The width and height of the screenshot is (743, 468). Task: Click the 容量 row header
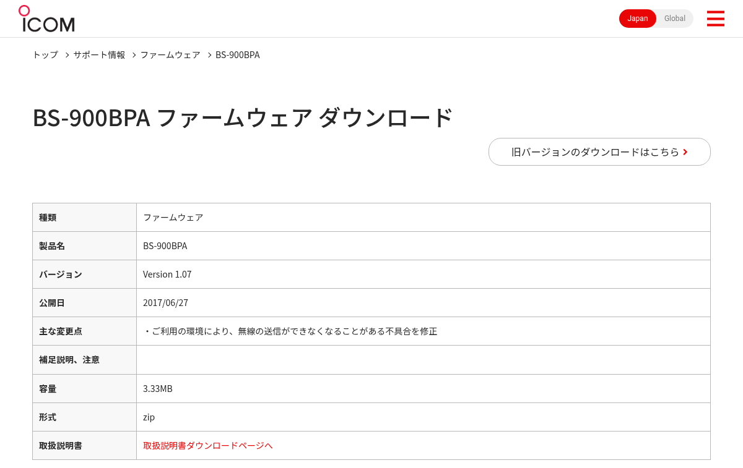(x=84, y=388)
